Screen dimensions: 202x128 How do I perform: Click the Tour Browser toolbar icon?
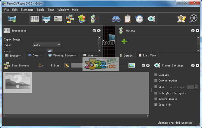pos(70,19)
